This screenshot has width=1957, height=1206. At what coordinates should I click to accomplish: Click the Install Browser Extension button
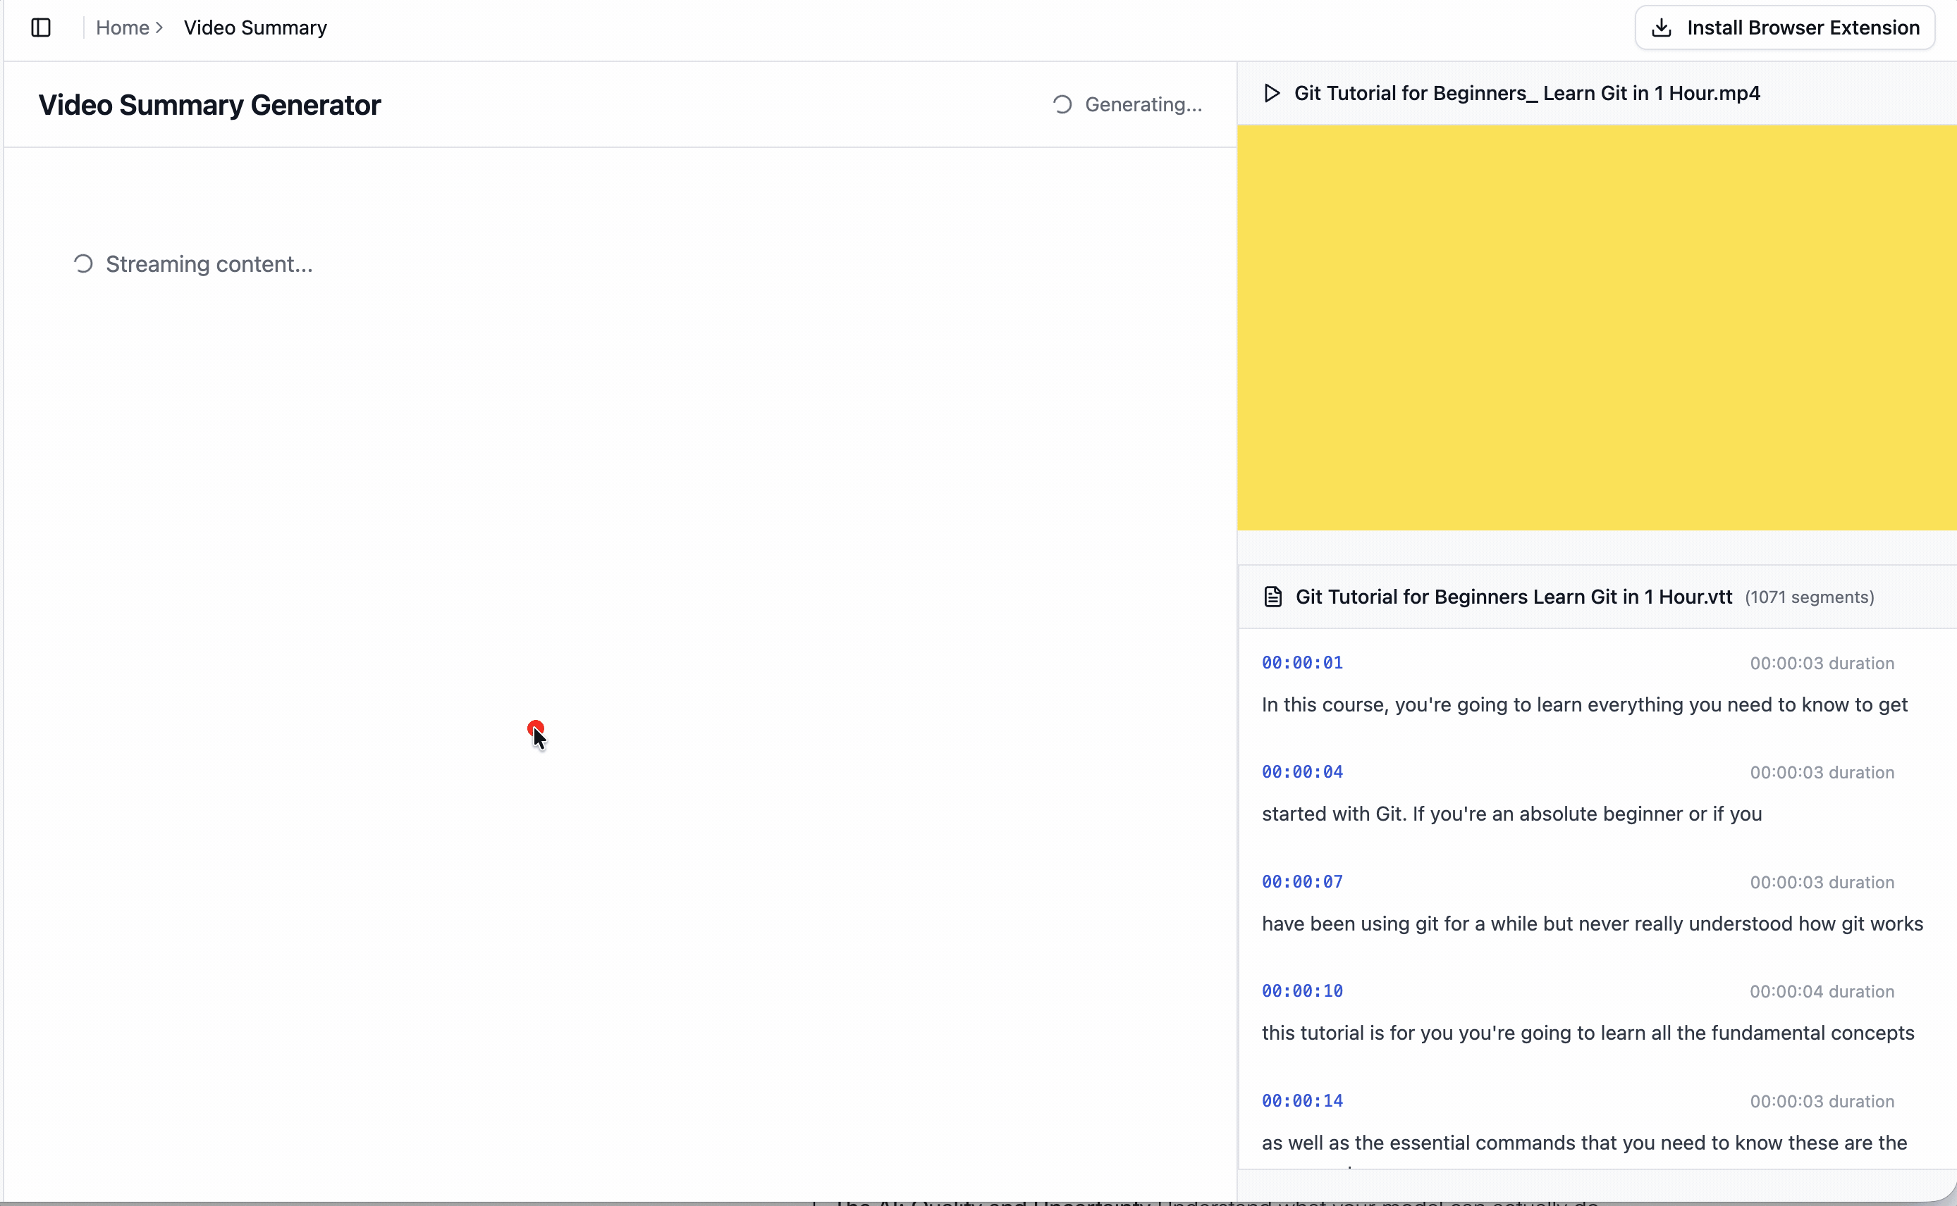coord(1784,26)
